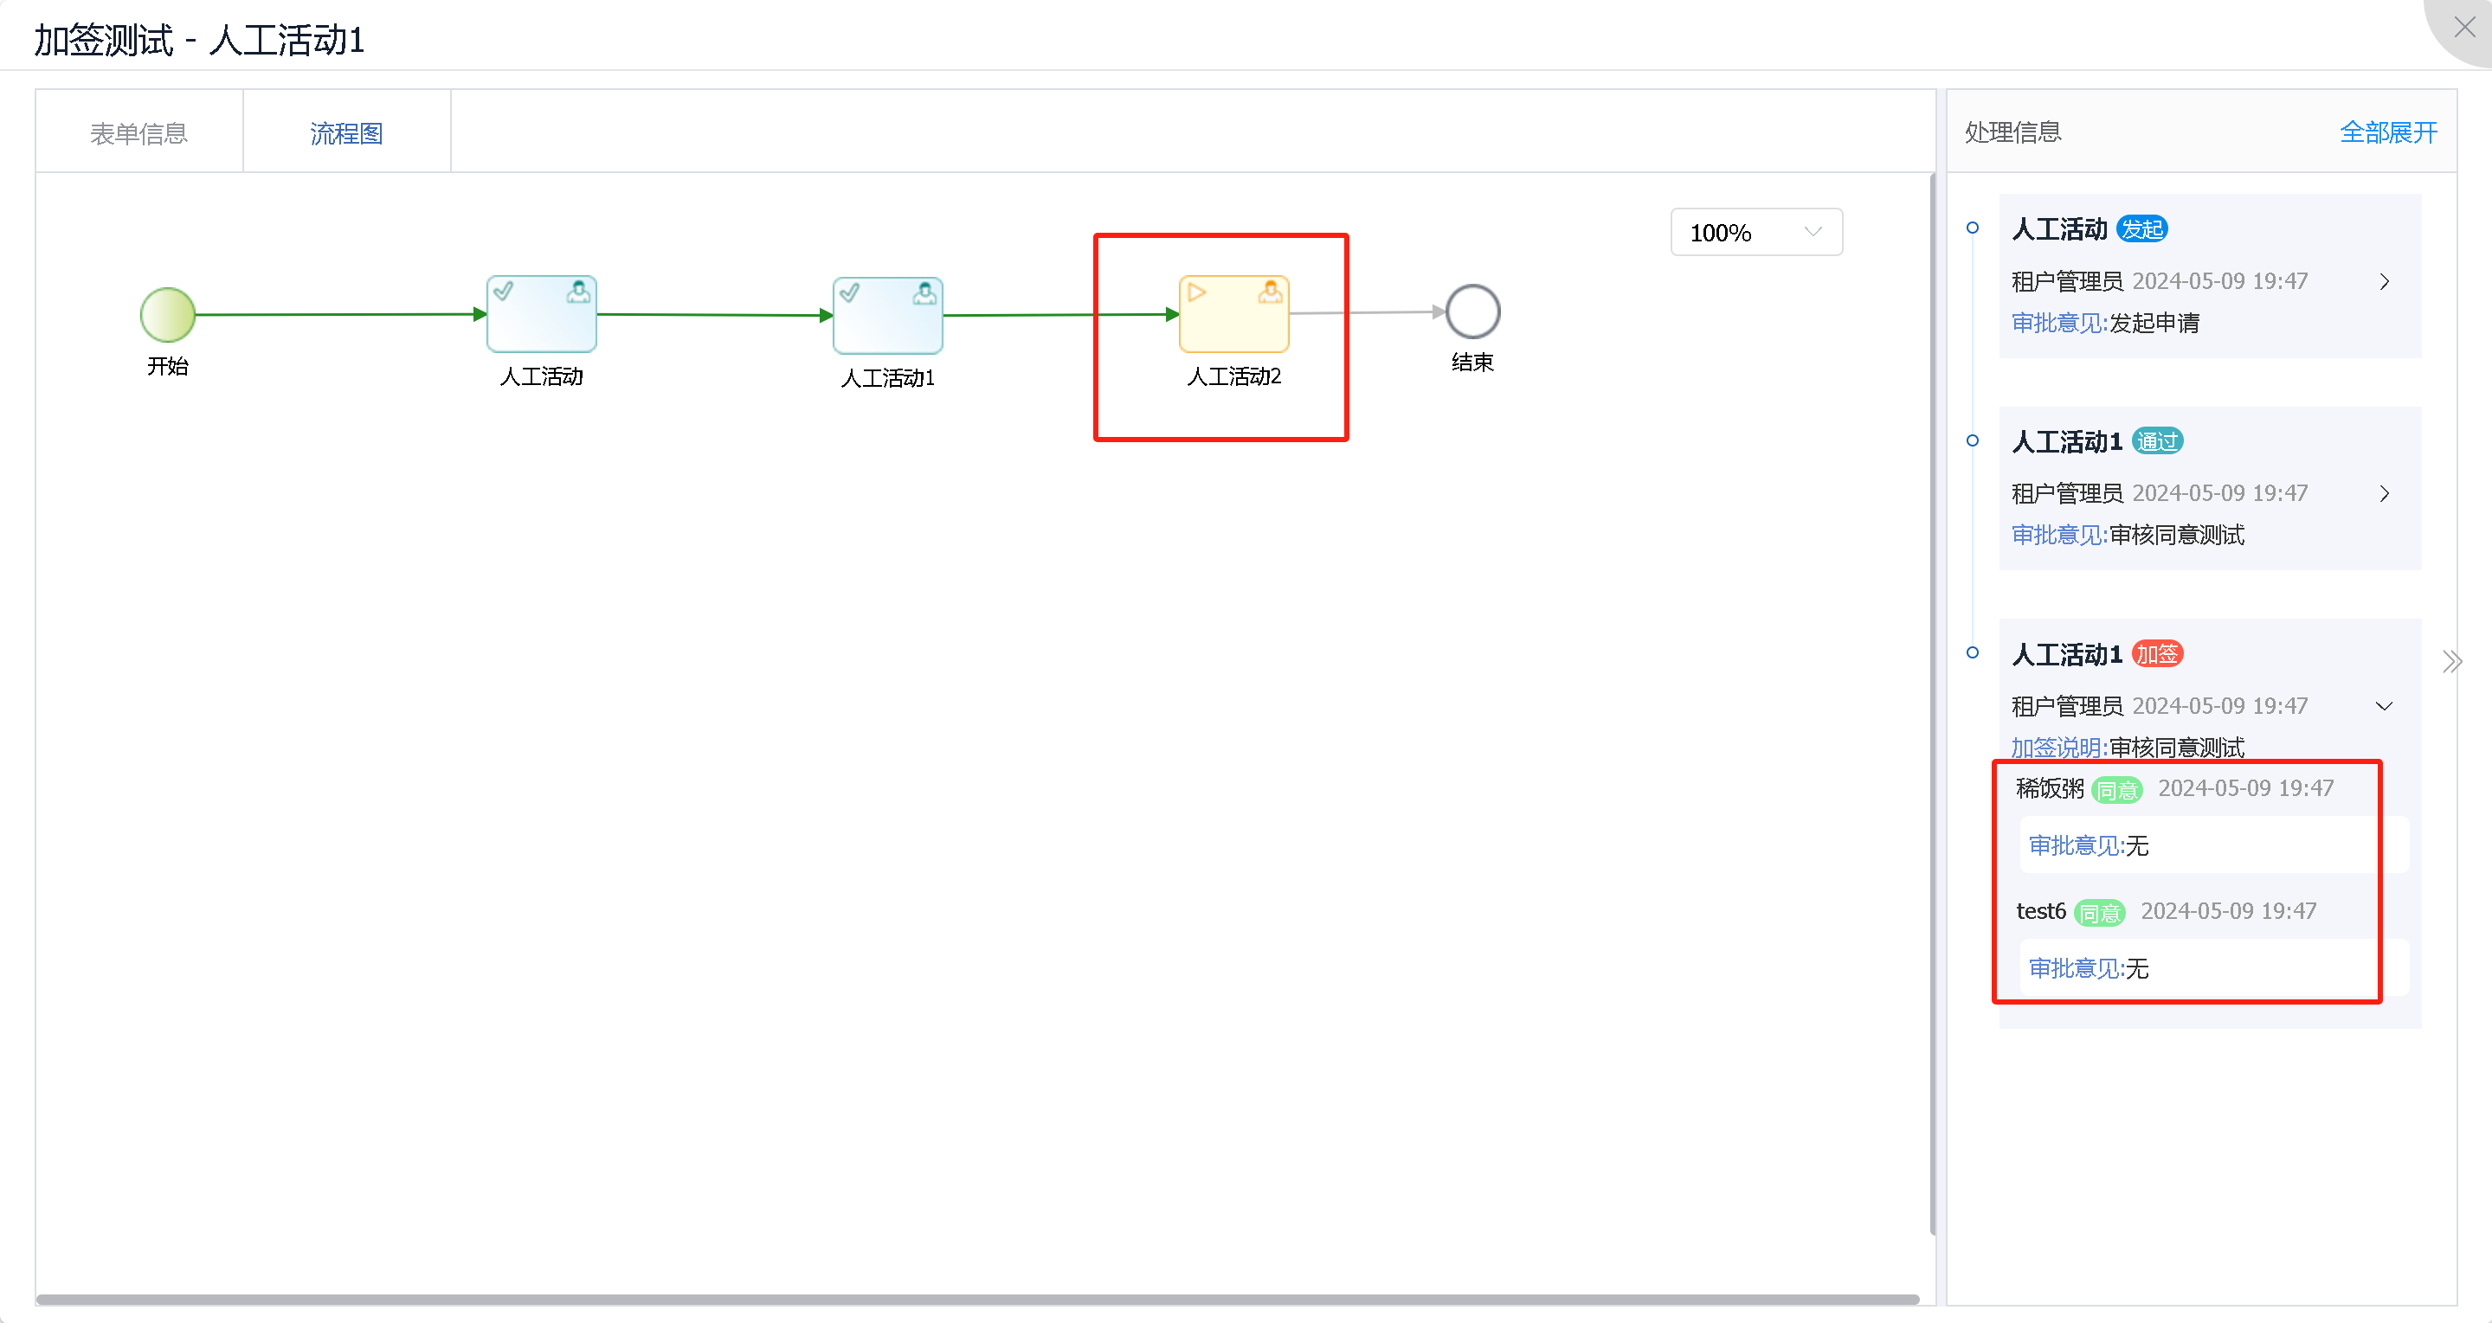Click the vertical scrollbar of diagram

(1931, 704)
